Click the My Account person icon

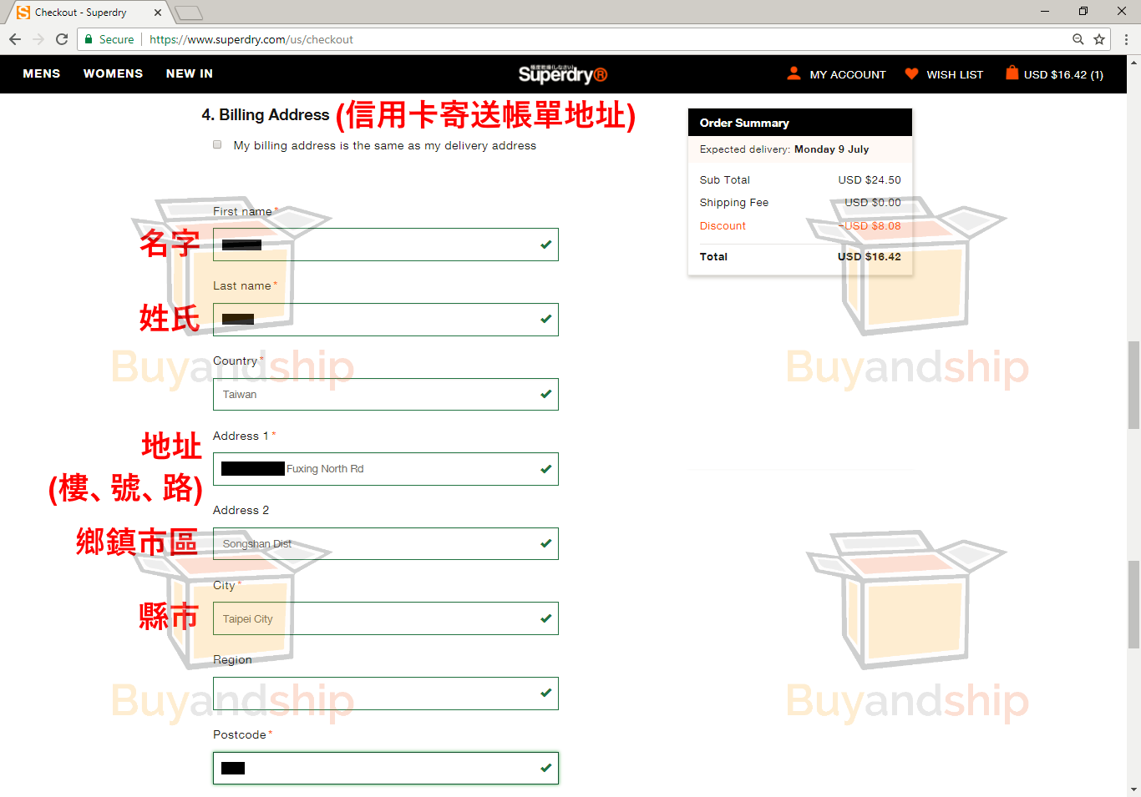click(x=794, y=73)
